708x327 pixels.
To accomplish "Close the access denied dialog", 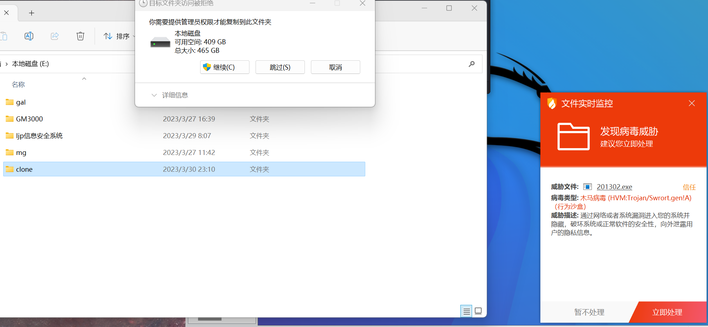I will point(362,4).
